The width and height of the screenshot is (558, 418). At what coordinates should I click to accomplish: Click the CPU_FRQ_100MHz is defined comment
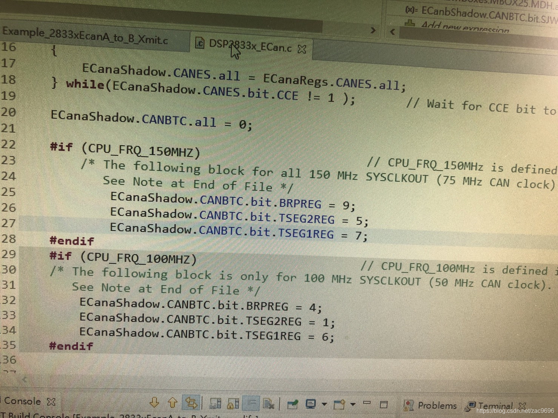(x=458, y=269)
